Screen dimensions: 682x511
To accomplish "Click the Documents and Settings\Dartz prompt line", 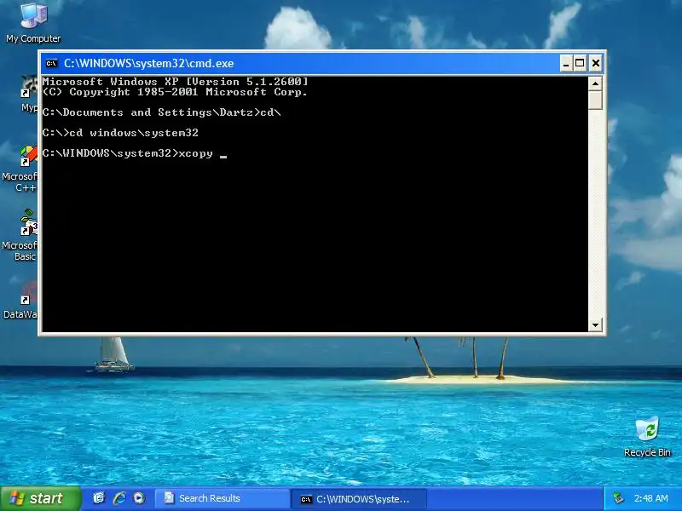I will (x=161, y=112).
